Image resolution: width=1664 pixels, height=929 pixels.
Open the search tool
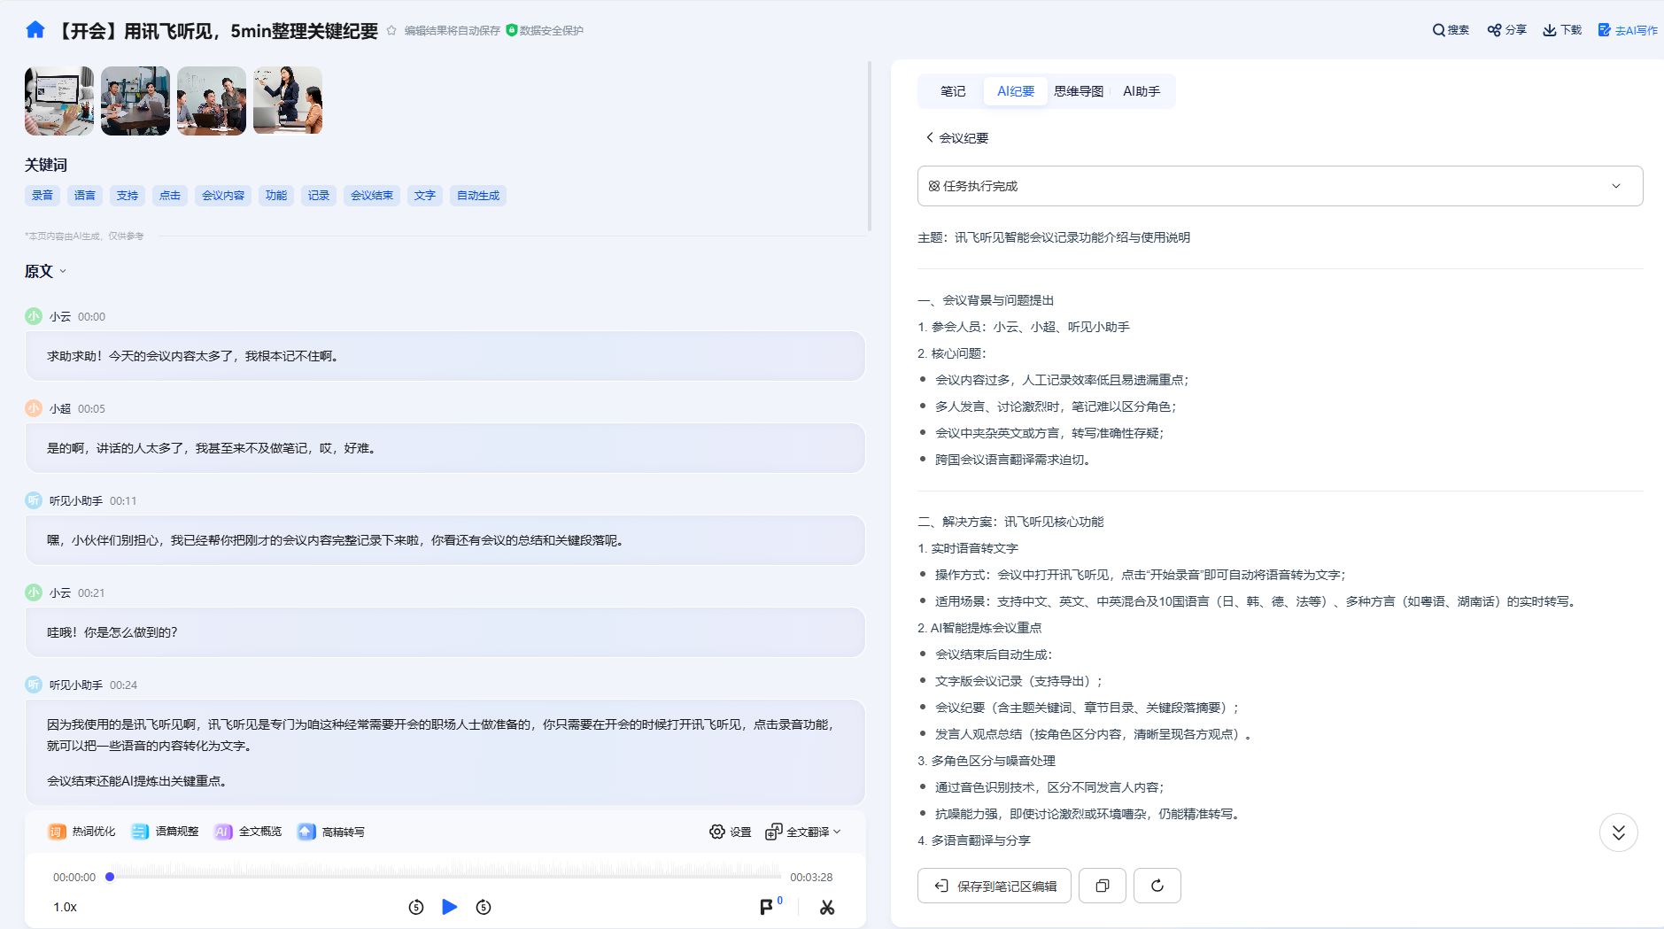(1451, 30)
